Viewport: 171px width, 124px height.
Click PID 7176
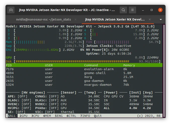(x=10, y=69)
